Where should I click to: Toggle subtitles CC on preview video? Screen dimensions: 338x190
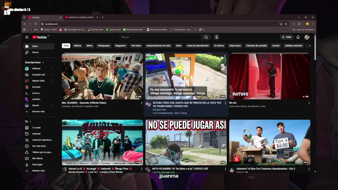point(222,65)
